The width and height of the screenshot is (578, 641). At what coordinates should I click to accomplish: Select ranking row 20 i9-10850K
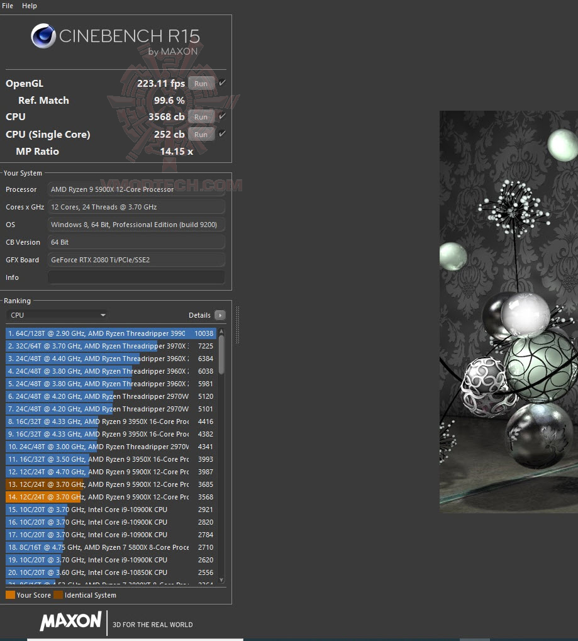pos(111,572)
